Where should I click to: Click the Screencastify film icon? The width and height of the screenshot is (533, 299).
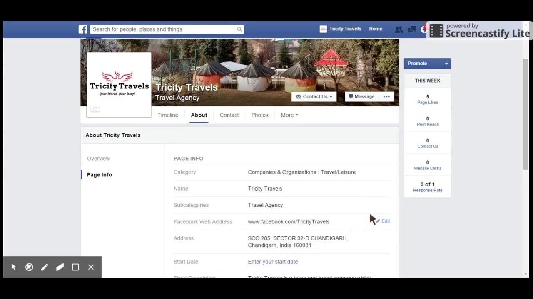436,31
